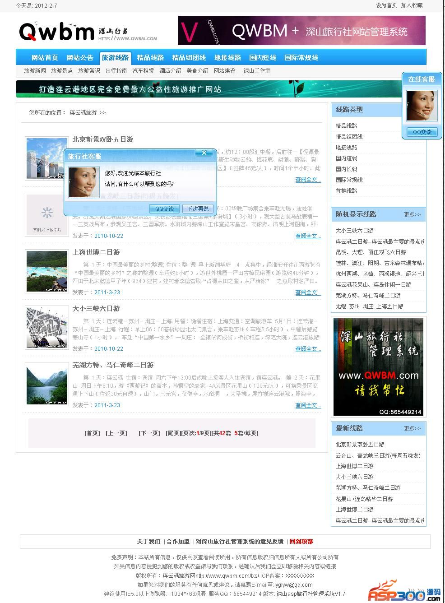Screen dimensions: 445x603
Task: Click 连云港旅游 breadcrumb link
Action: [83, 113]
